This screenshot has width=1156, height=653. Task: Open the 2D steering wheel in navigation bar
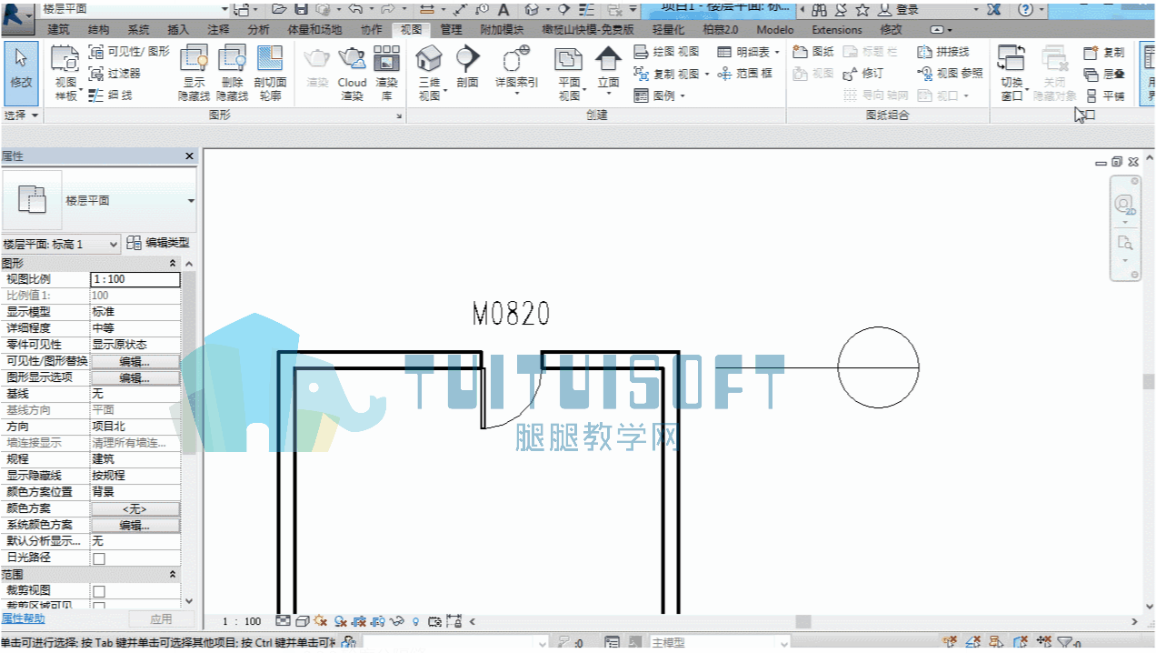[x=1125, y=203]
